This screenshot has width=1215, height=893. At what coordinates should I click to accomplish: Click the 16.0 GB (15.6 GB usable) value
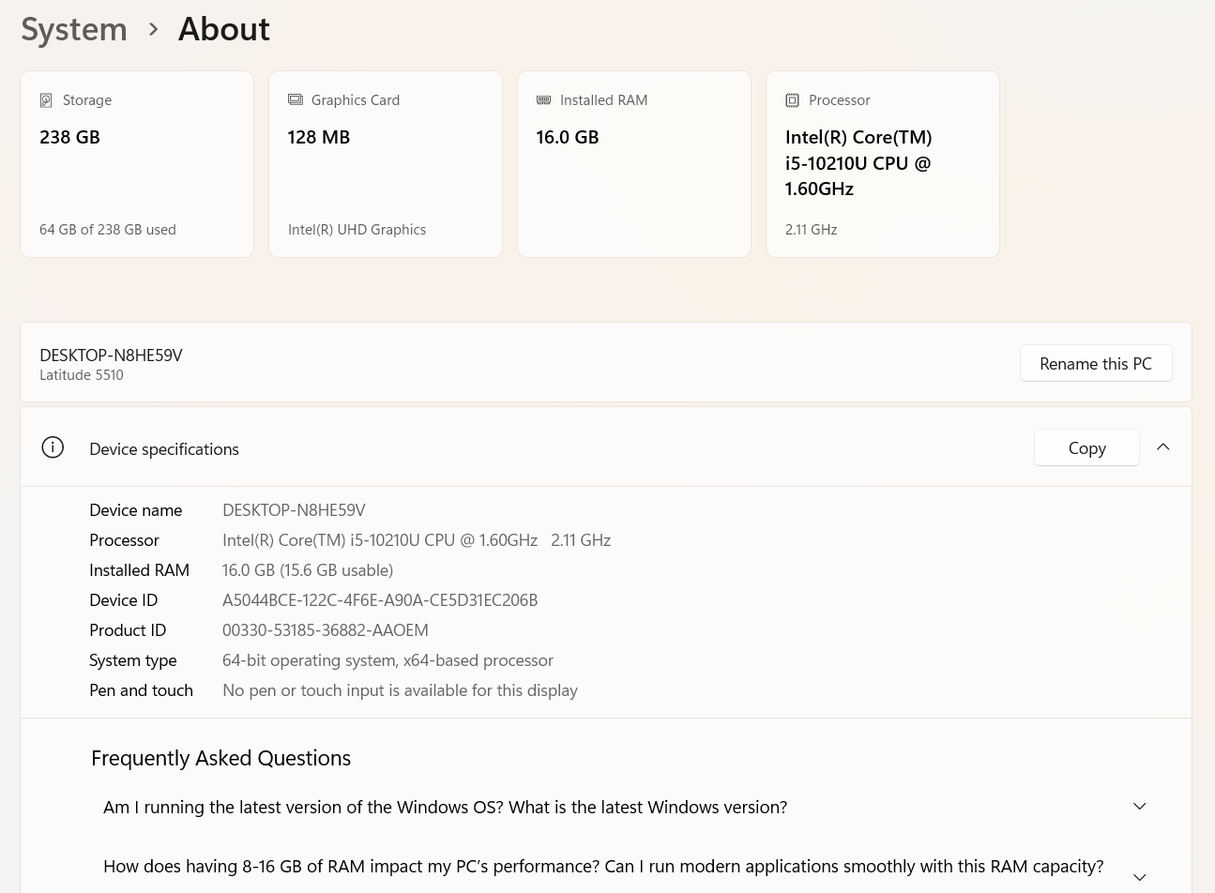coord(308,570)
